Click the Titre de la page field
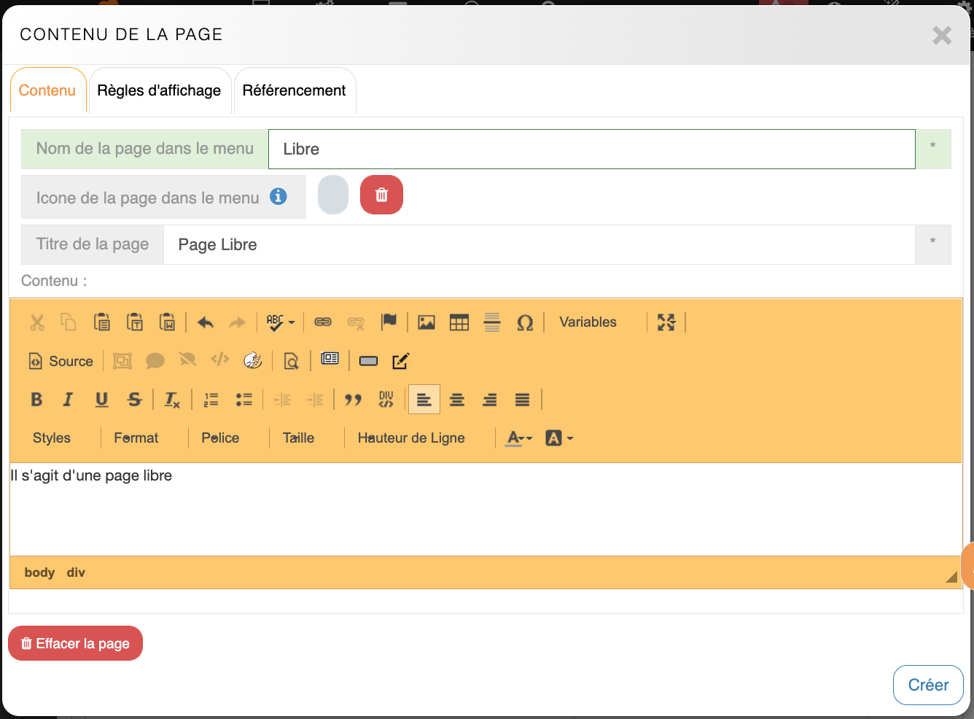This screenshot has height=719, width=974. point(538,245)
